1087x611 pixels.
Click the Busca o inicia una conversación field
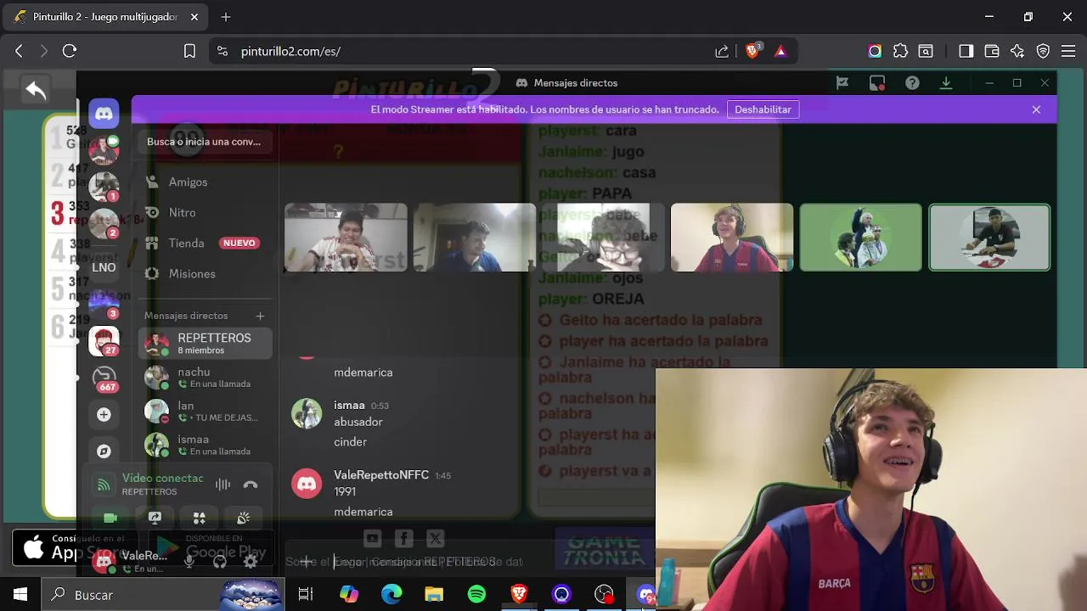click(204, 142)
